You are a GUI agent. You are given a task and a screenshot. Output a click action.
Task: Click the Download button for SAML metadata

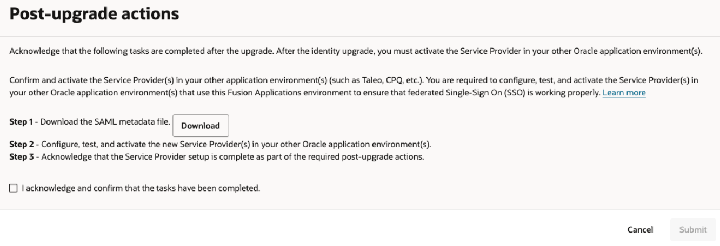tap(201, 126)
